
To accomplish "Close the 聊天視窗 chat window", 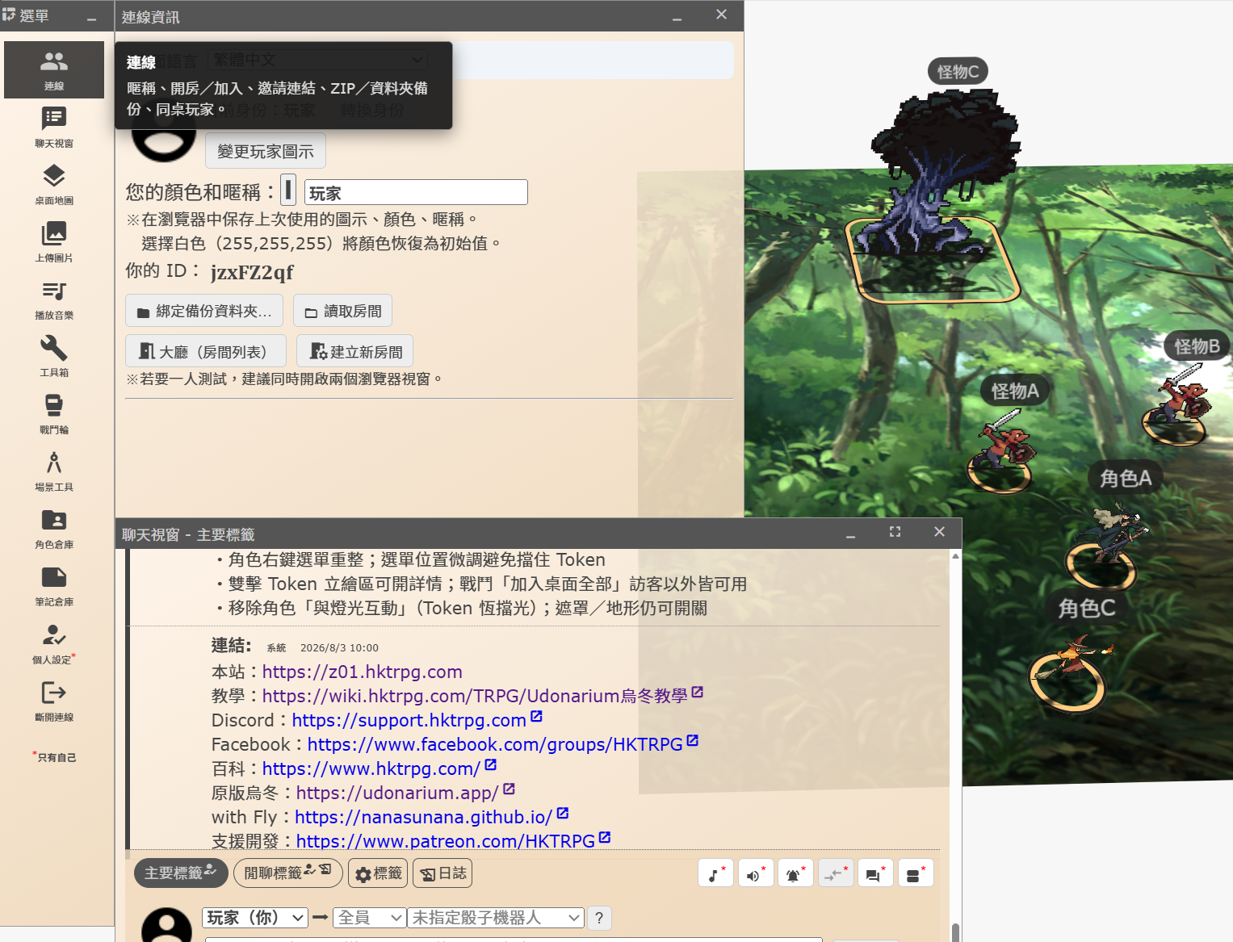I will click(939, 532).
